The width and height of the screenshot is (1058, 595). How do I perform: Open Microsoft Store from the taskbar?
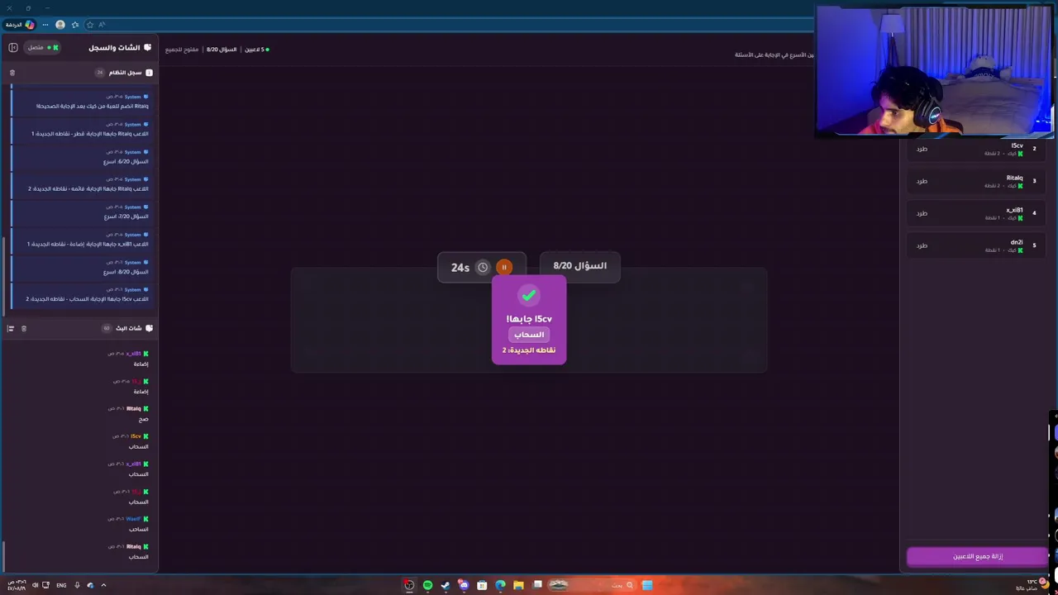482,585
